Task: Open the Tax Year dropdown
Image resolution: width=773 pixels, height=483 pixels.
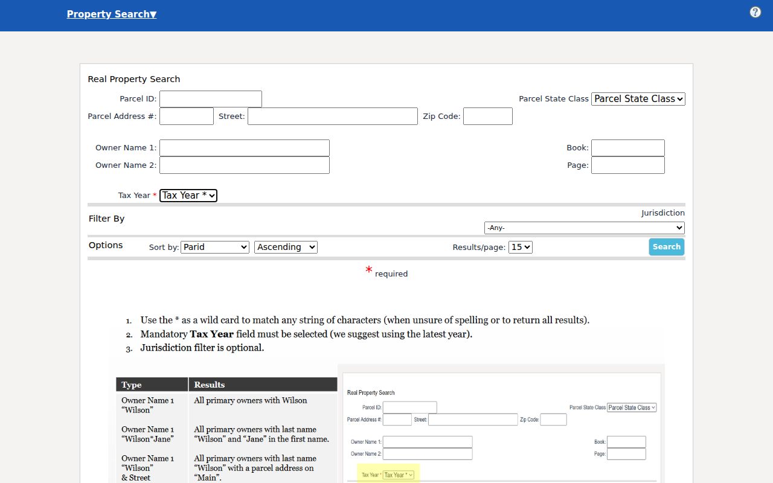Action: point(188,196)
